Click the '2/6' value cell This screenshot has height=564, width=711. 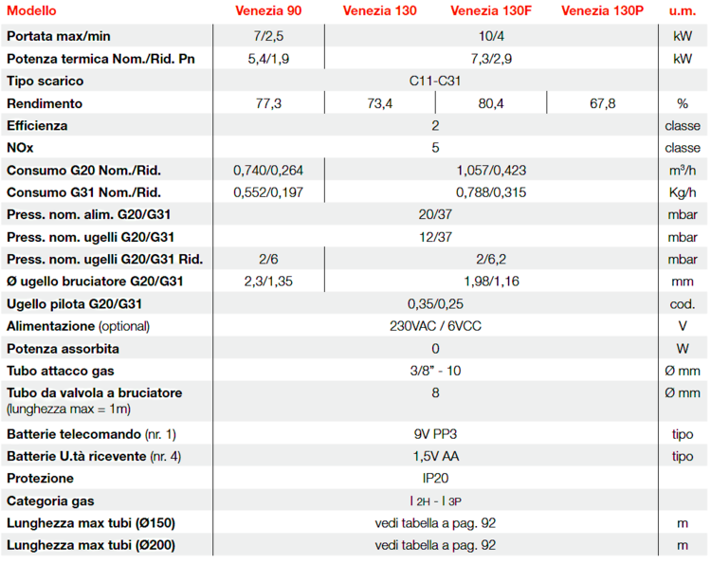coord(268,260)
